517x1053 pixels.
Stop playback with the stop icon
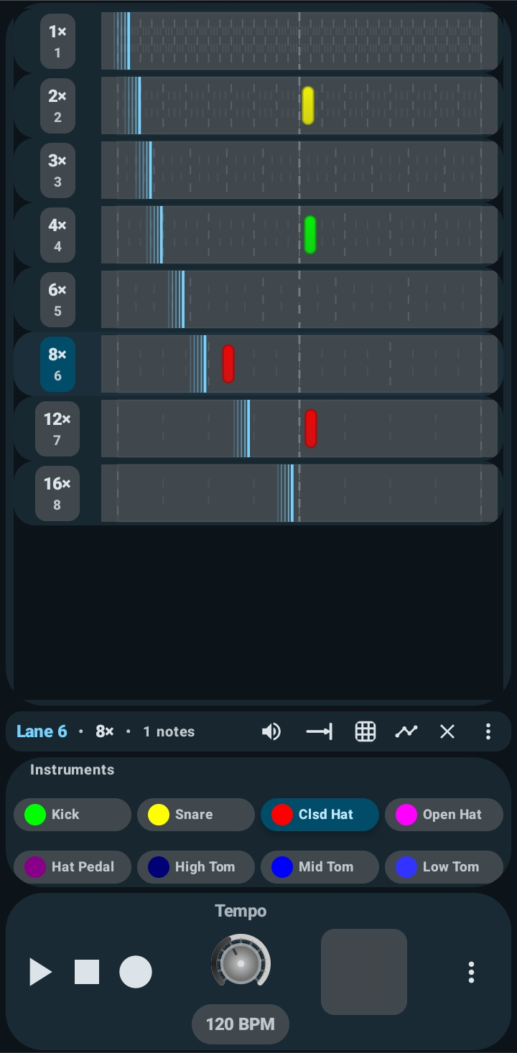[x=87, y=972]
